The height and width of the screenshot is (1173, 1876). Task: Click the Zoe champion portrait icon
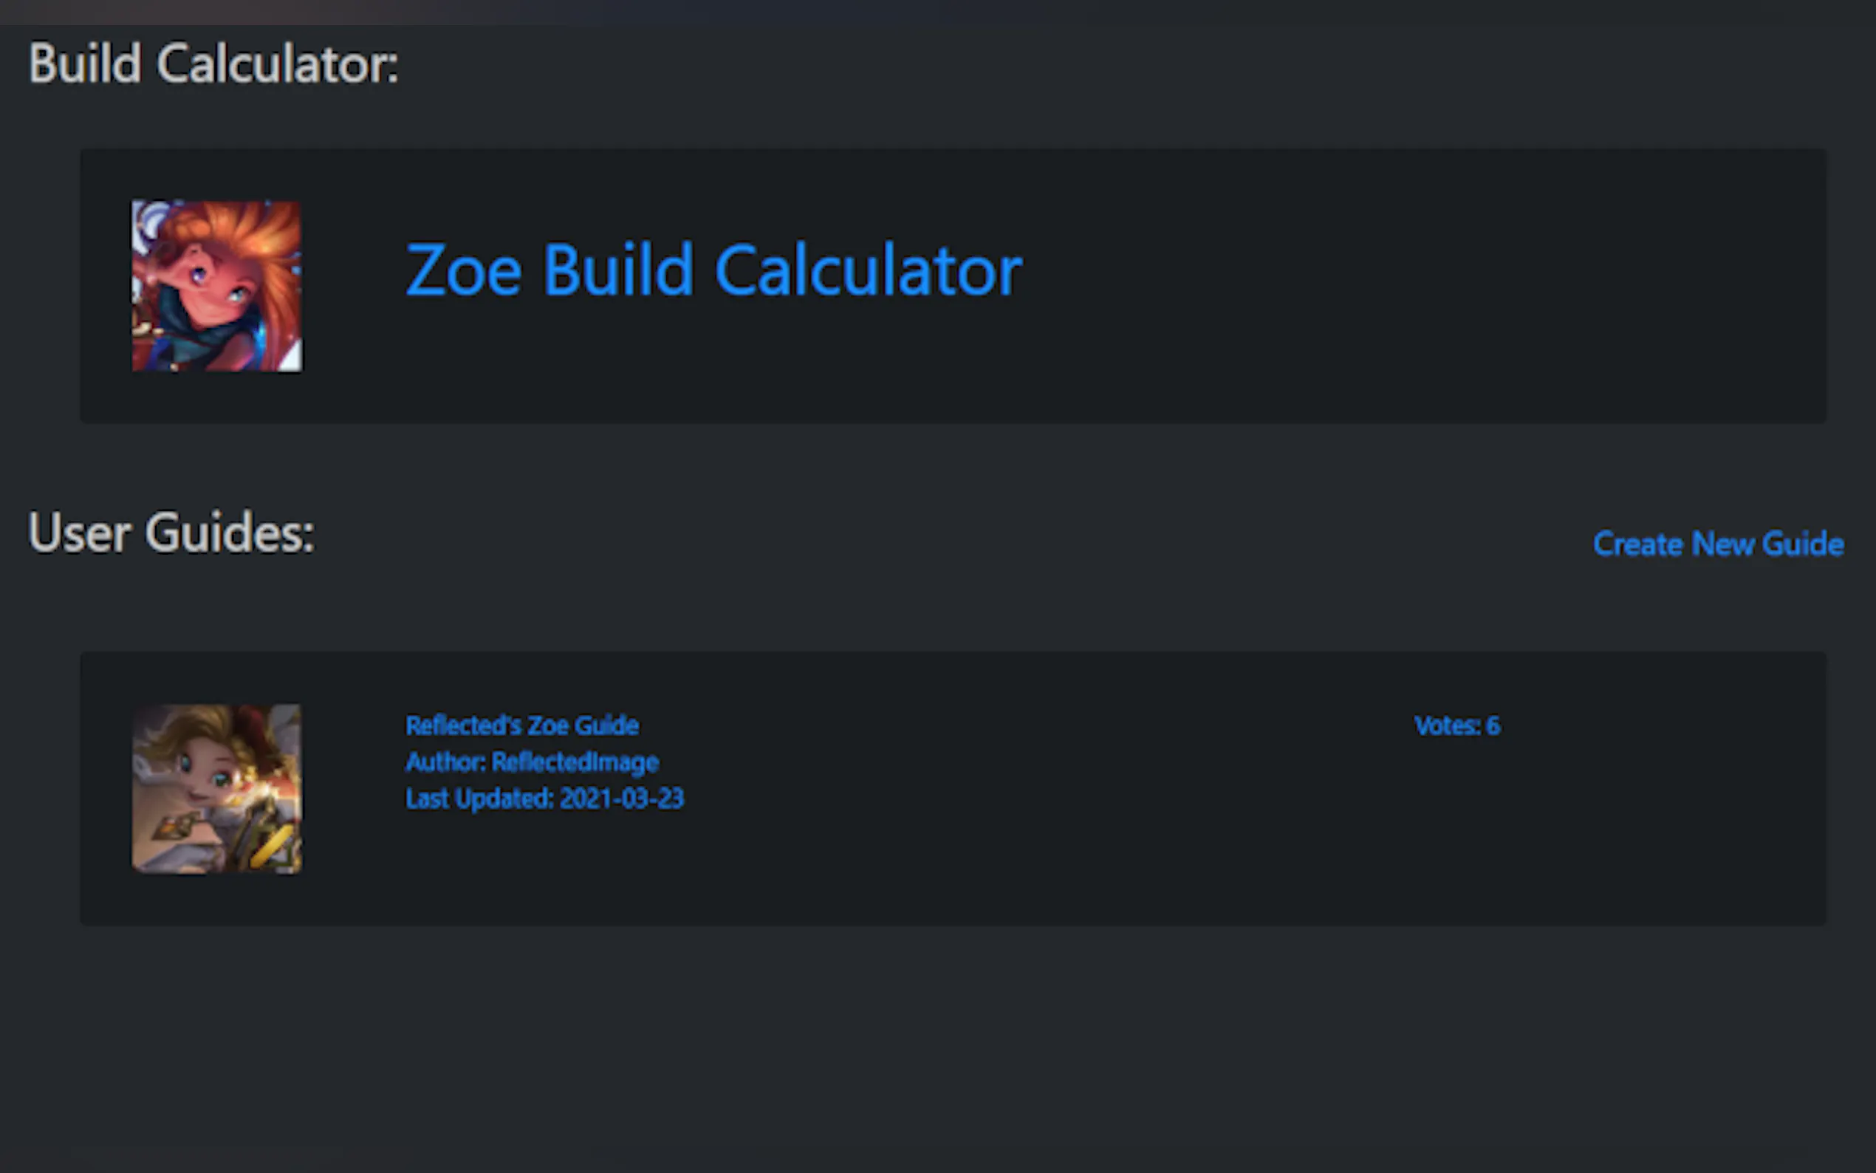(216, 285)
